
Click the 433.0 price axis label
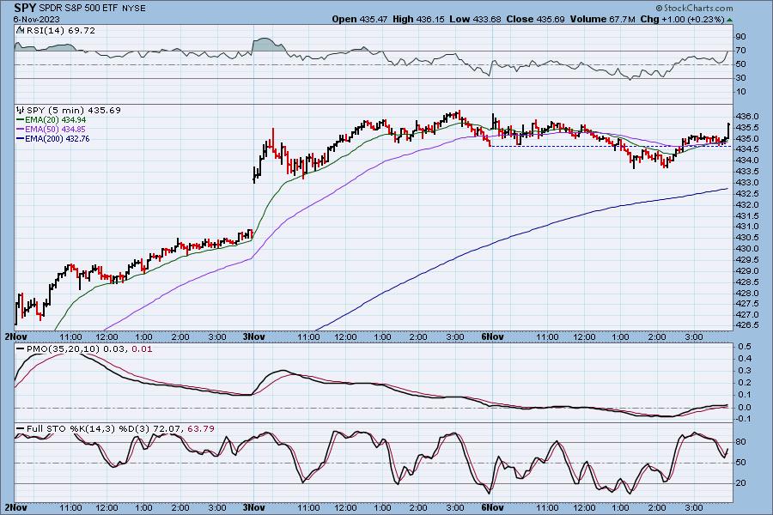pos(747,183)
